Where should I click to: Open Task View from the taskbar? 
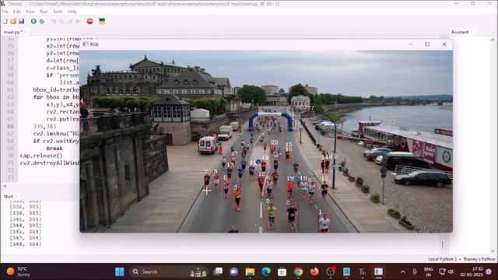218,271
